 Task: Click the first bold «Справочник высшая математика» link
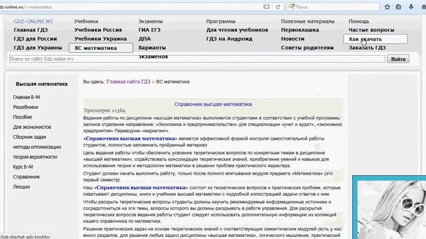130,139
